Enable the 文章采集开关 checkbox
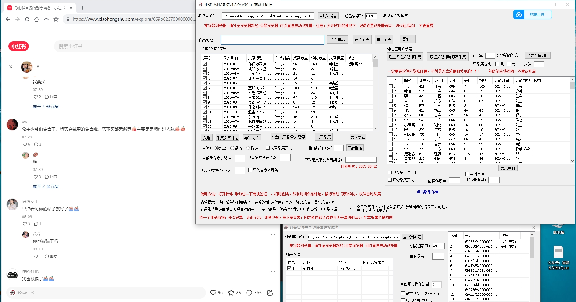This screenshot has height=302, width=576. point(268,148)
